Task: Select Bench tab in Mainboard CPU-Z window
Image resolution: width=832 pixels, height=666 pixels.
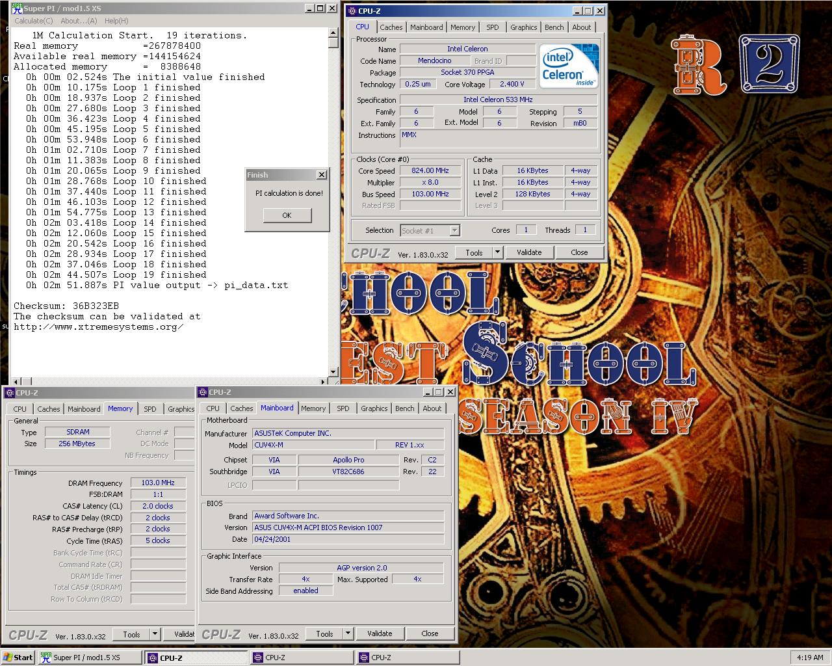Action: [x=405, y=408]
